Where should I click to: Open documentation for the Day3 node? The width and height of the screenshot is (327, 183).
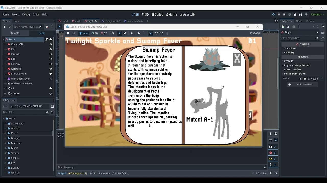click(x=323, y=32)
